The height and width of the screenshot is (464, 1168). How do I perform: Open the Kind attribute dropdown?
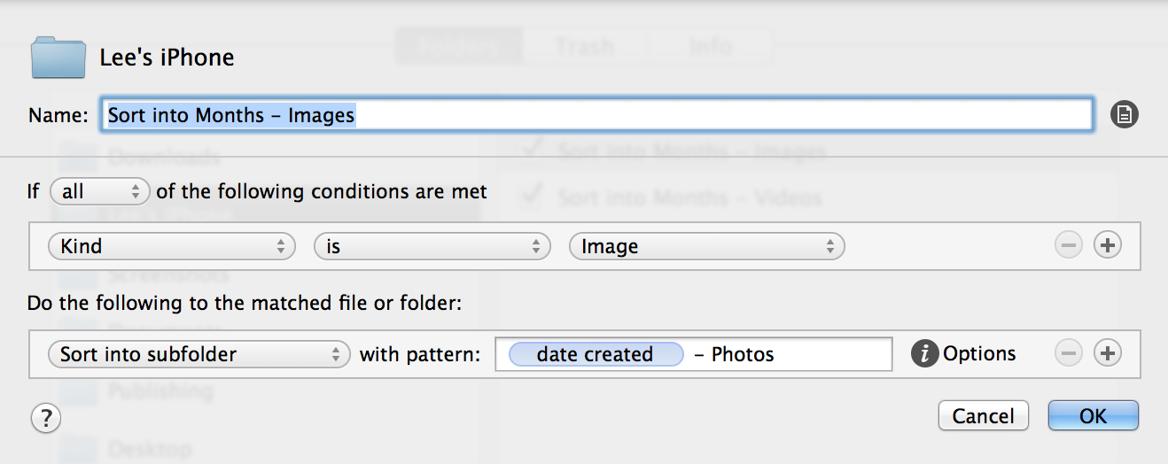point(172,246)
